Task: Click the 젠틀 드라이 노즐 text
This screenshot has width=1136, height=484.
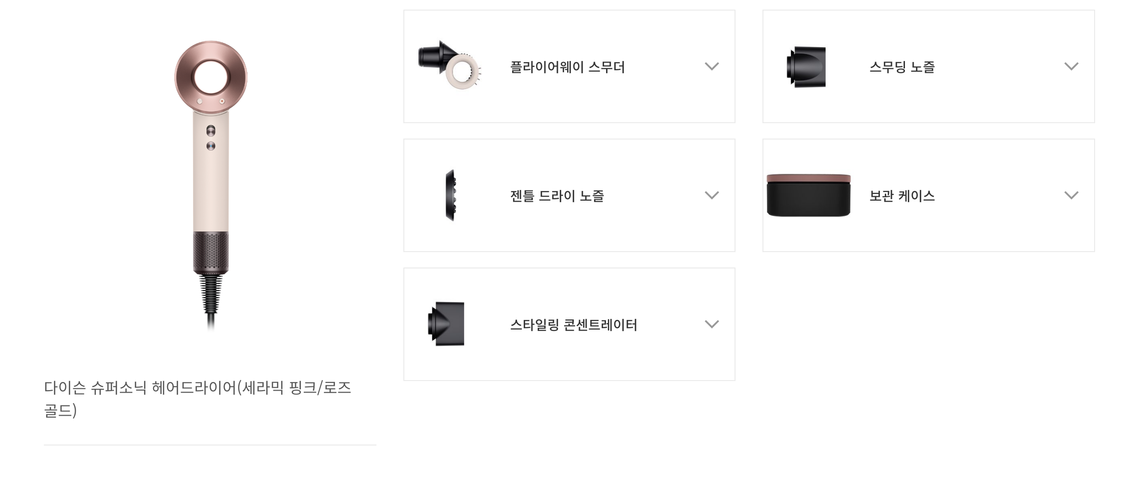Action: click(557, 196)
